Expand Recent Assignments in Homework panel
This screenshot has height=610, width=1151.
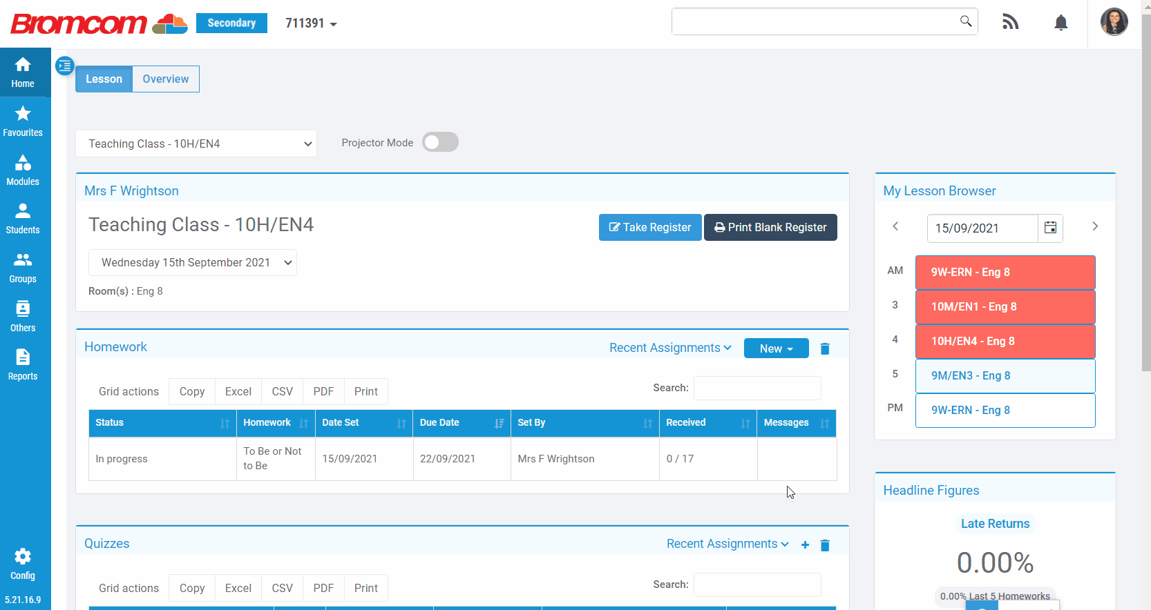669,348
